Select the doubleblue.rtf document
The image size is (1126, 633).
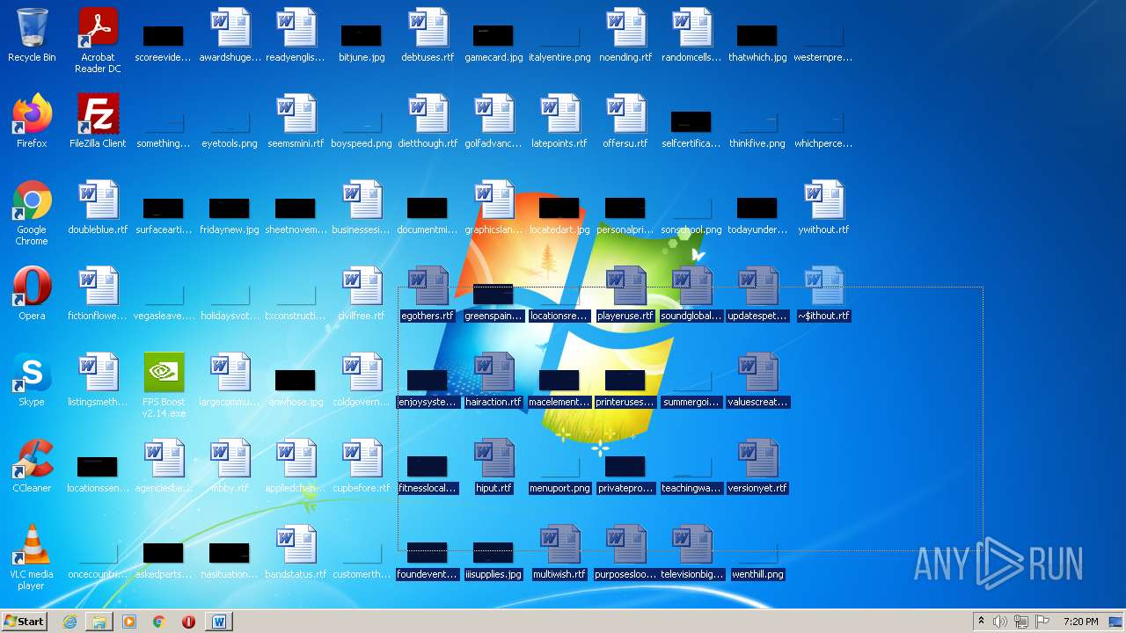(98, 207)
